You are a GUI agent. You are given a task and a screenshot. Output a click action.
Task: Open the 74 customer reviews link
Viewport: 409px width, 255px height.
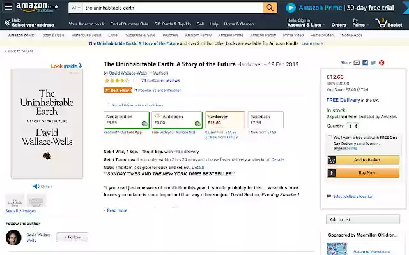(160, 80)
